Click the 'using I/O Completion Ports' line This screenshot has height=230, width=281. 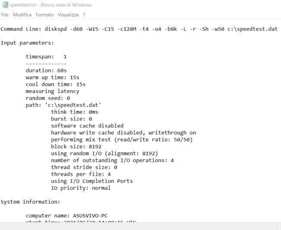92,181
